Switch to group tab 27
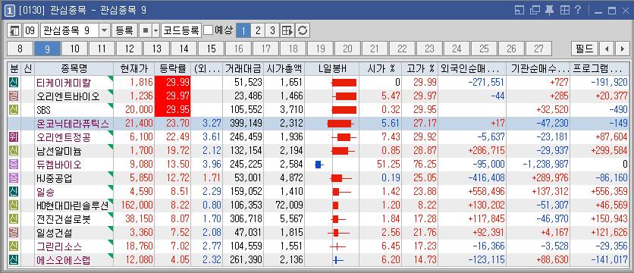This screenshot has height=273, width=634. (538, 49)
